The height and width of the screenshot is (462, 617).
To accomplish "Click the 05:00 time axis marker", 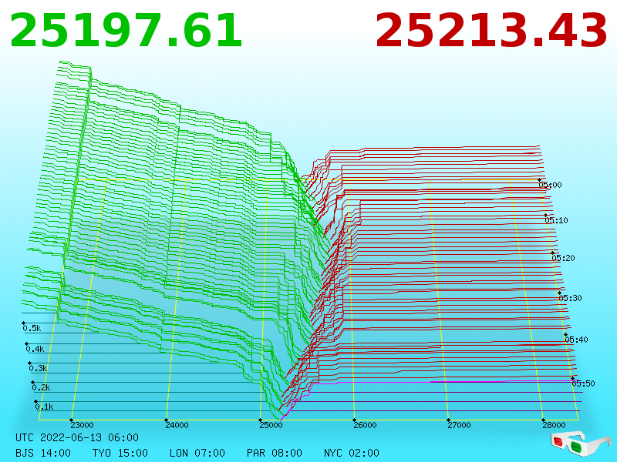I will pyautogui.click(x=550, y=185).
